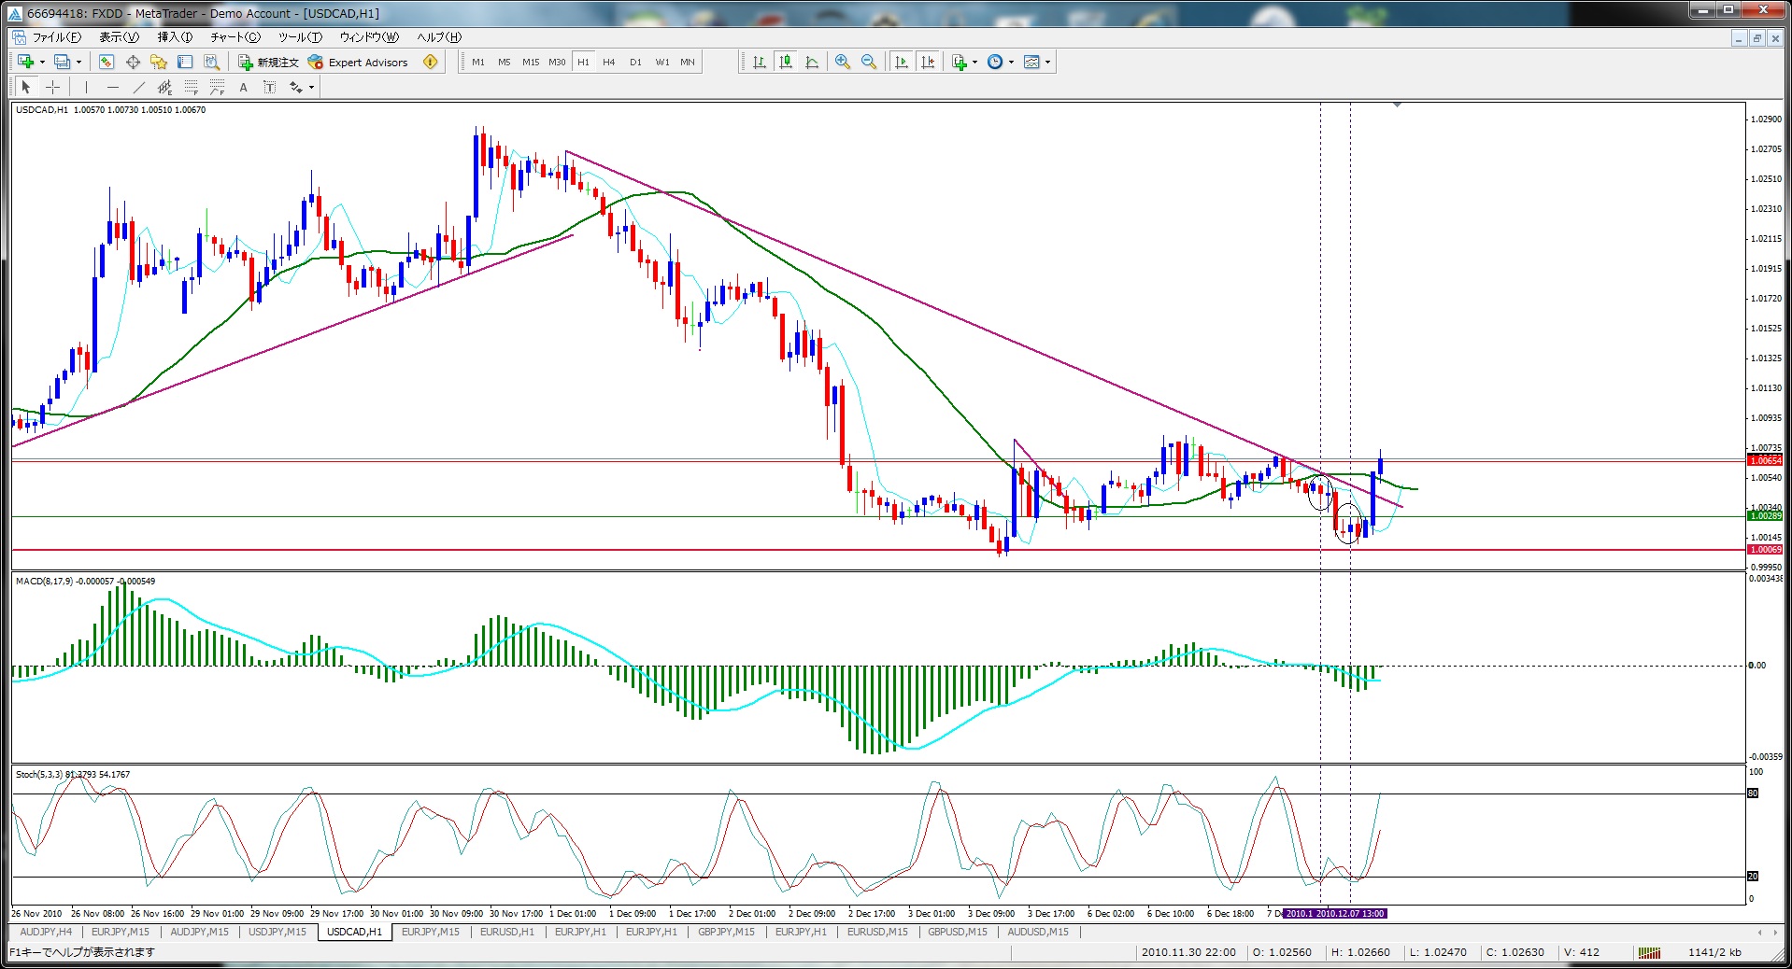Open the 表示(V) menu
1792x969 pixels.
(x=120, y=37)
